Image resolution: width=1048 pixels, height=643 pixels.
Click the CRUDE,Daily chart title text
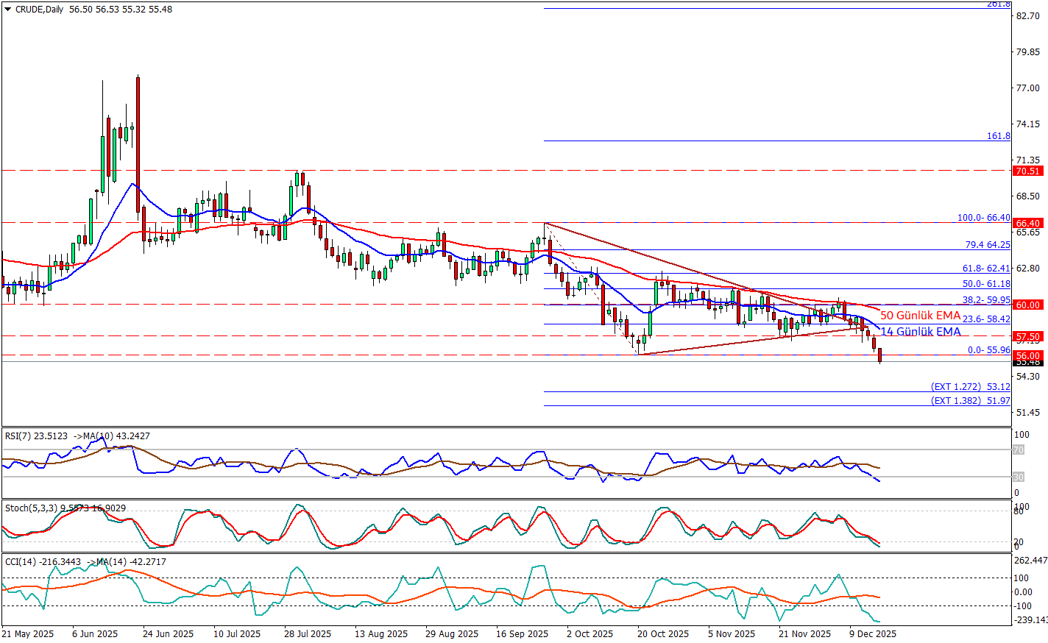pos(40,10)
